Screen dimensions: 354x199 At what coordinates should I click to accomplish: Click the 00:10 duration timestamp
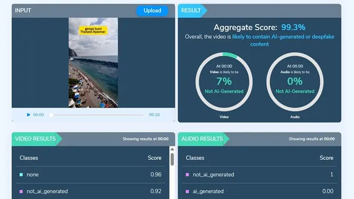pos(154,114)
